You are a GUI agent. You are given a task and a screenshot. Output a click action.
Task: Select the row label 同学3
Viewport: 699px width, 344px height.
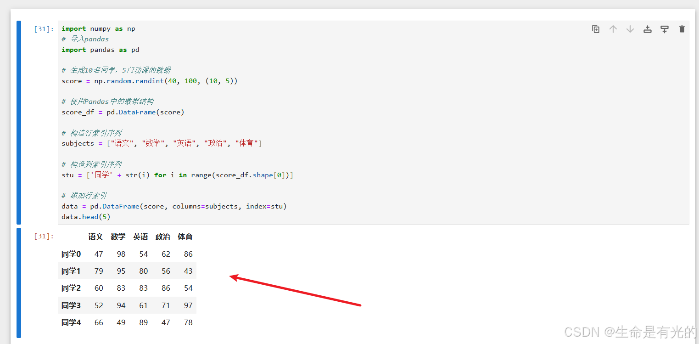(71, 305)
